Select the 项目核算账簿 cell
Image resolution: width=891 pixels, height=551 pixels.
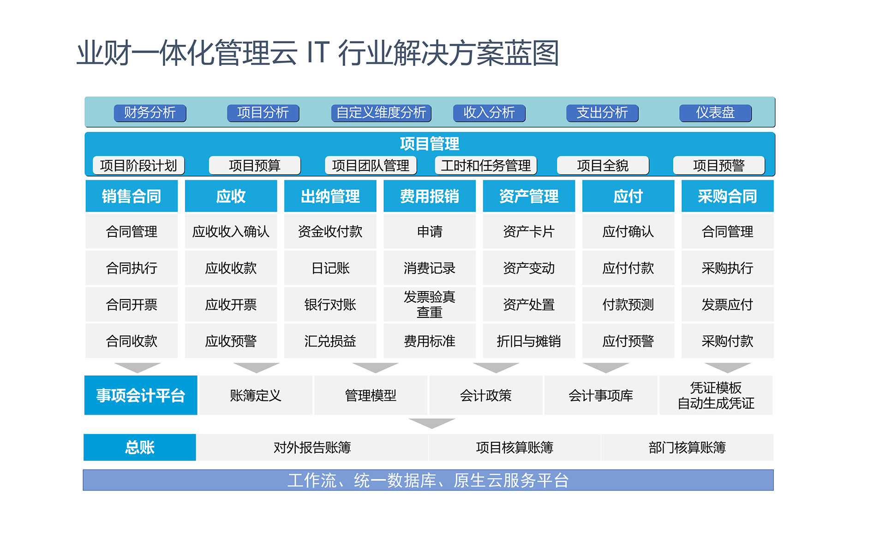(514, 447)
